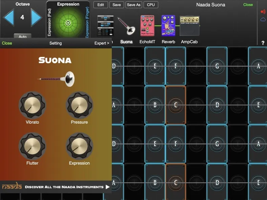This screenshot has height=200, width=267.
Task: Click the Suona horn image in Setting panel
Action: pyautogui.click(x=56, y=79)
